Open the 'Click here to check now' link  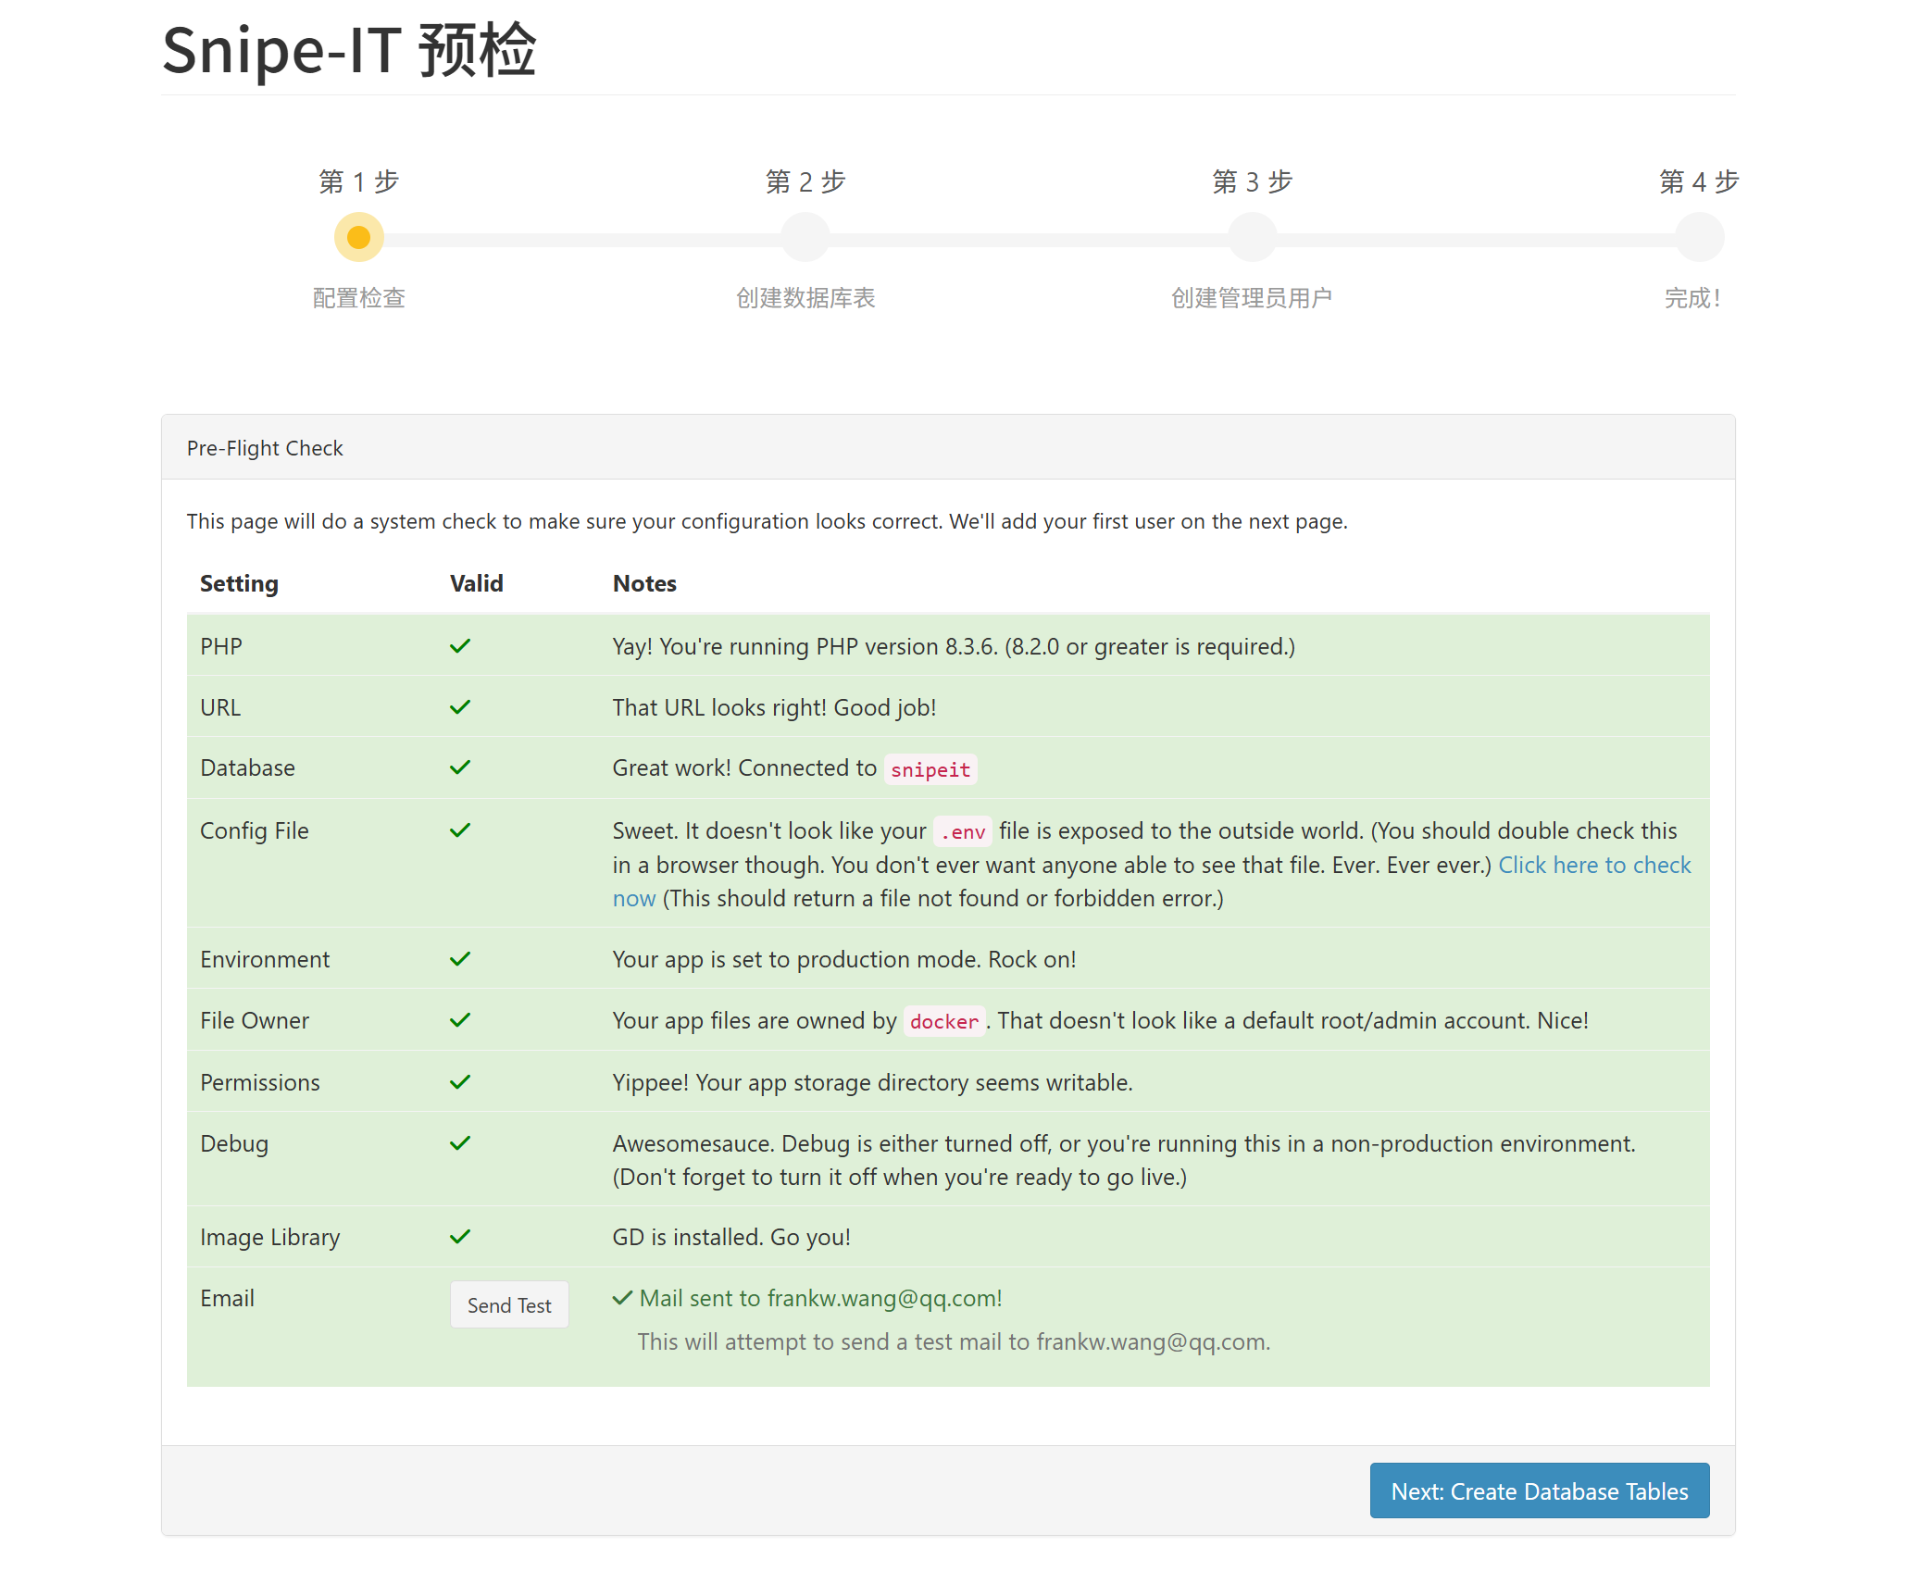tap(1594, 865)
